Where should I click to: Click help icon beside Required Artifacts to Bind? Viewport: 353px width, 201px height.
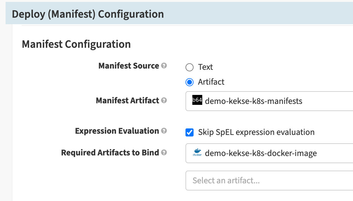[164, 153]
